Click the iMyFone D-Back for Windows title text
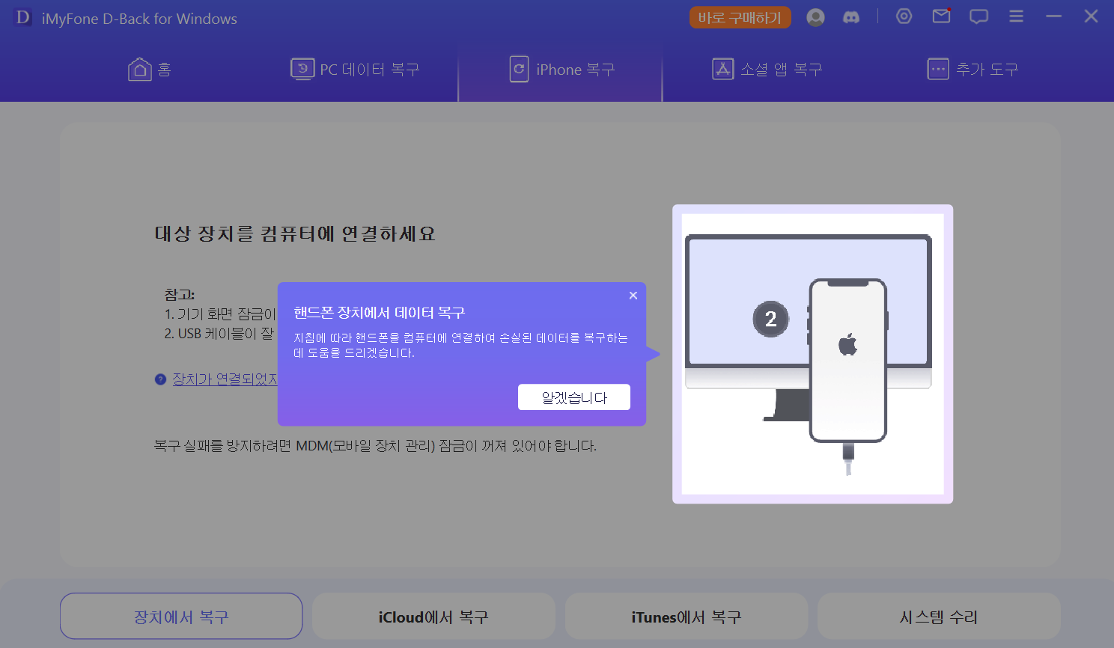 [139, 19]
